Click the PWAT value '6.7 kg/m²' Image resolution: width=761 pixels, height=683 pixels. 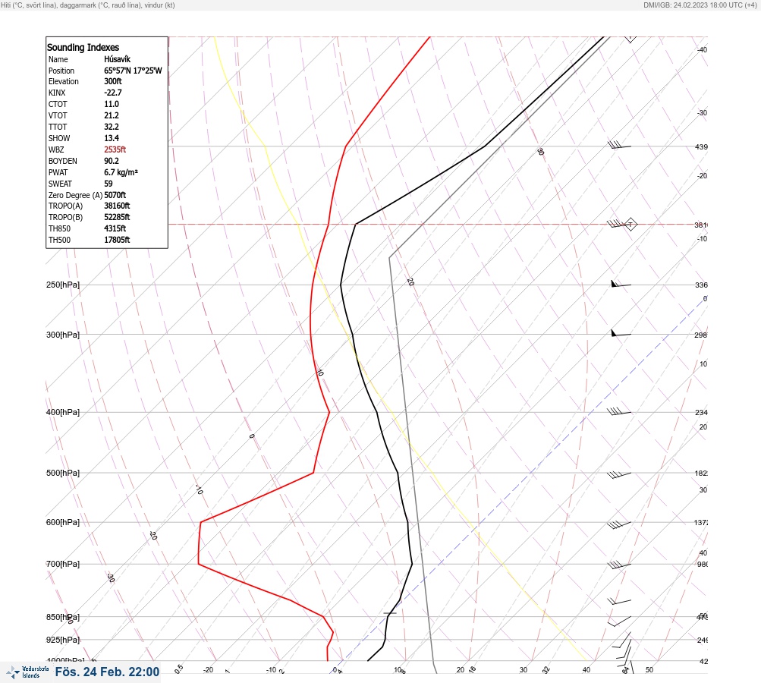tap(121, 172)
